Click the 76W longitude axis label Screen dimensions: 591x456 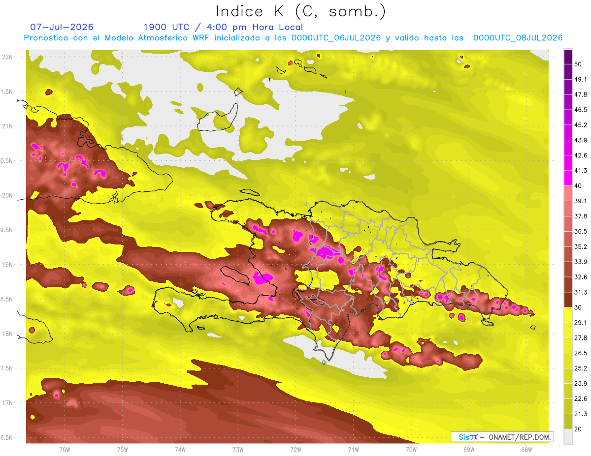(65, 449)
